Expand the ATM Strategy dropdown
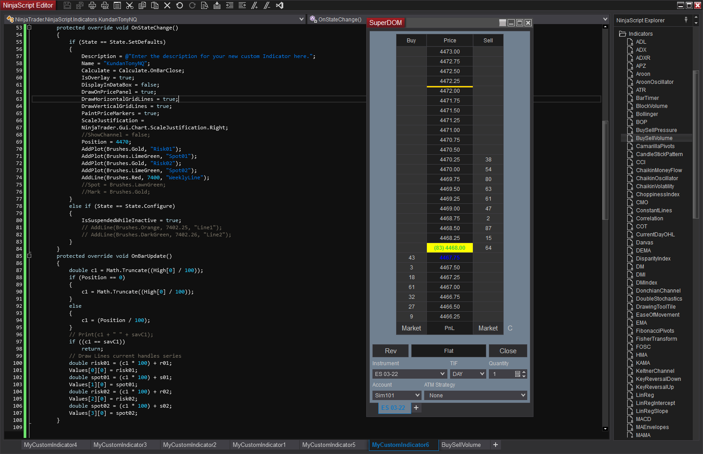This screenshot has width=703, height=454. [476, 396]
